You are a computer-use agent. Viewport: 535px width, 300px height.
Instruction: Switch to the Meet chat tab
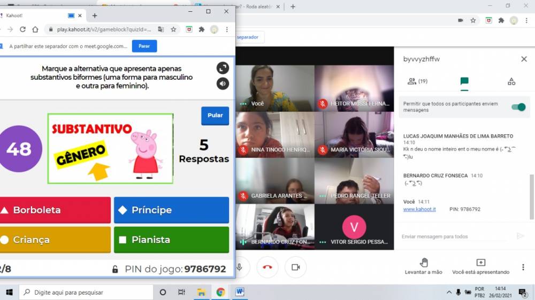(x=464, y=81)
